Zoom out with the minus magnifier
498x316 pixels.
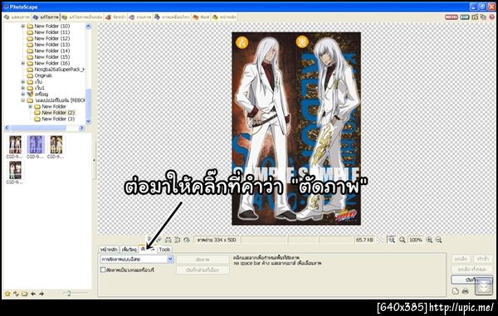(438, 240)
